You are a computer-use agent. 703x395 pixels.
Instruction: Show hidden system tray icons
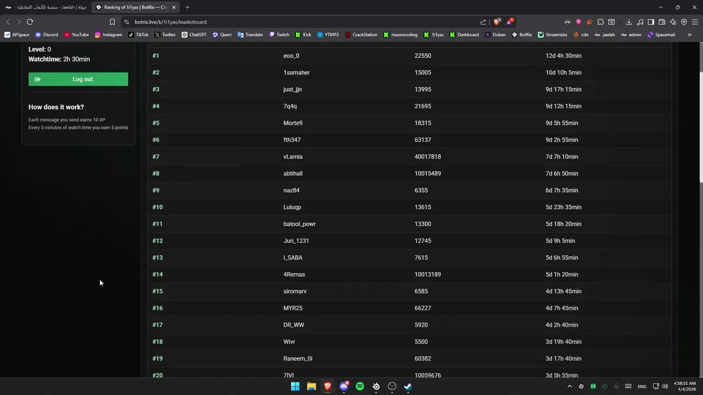pyautogui.click(x=569, y=386)
